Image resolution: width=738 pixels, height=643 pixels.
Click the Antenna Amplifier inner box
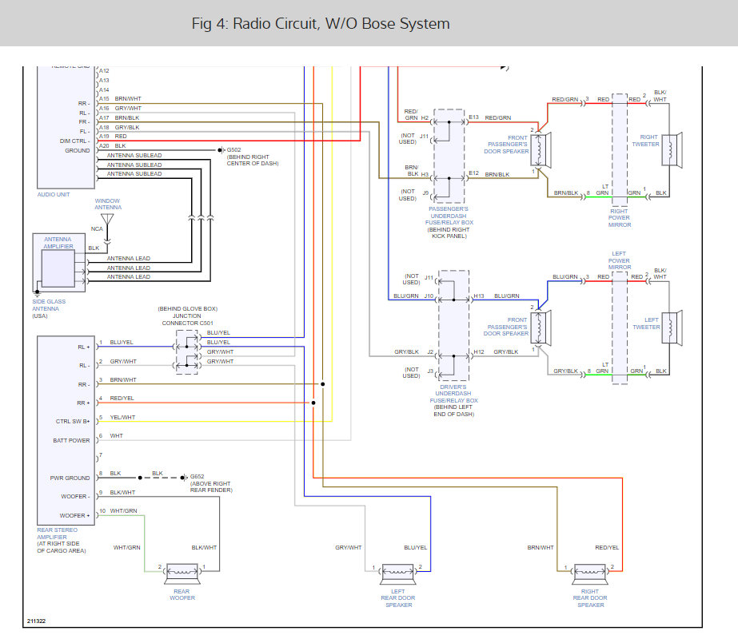(58, 268)
